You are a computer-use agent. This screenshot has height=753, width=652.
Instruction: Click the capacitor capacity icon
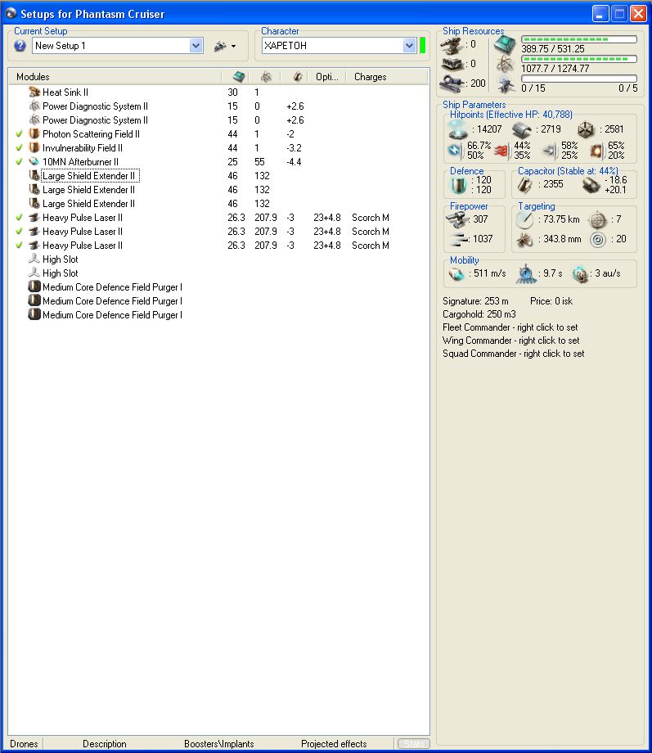pyautogui.click(x=525, y=185)
